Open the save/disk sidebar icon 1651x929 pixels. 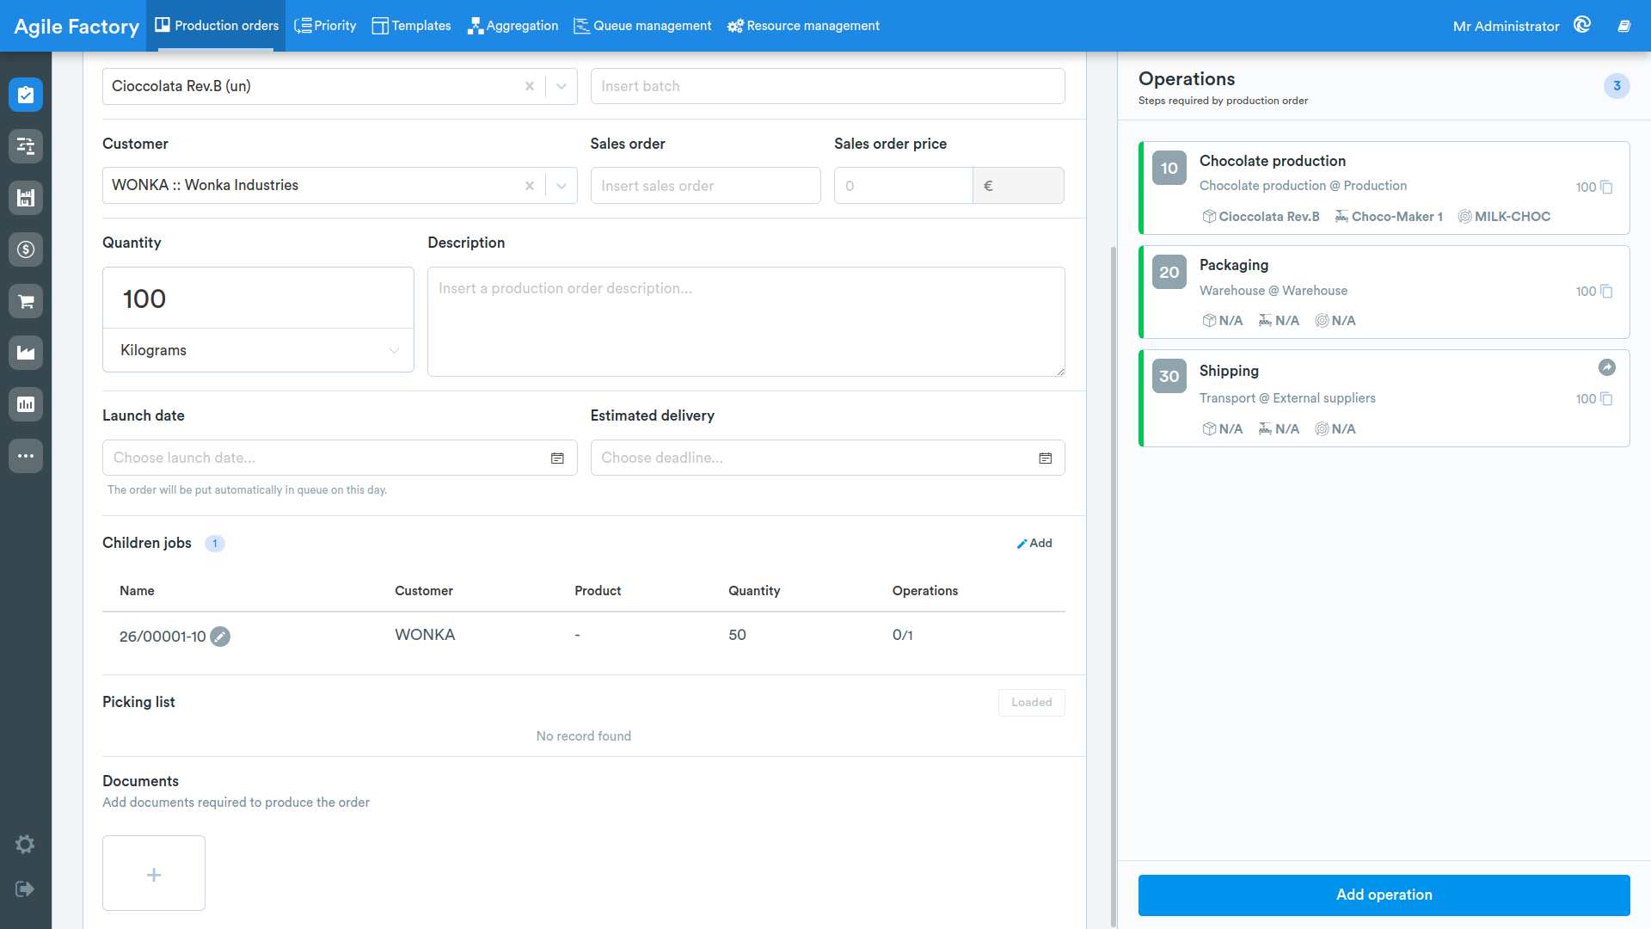[x=26, y=198]
